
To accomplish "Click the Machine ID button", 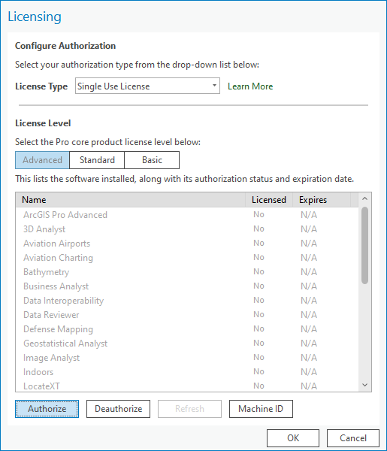I will click(261, 409).
